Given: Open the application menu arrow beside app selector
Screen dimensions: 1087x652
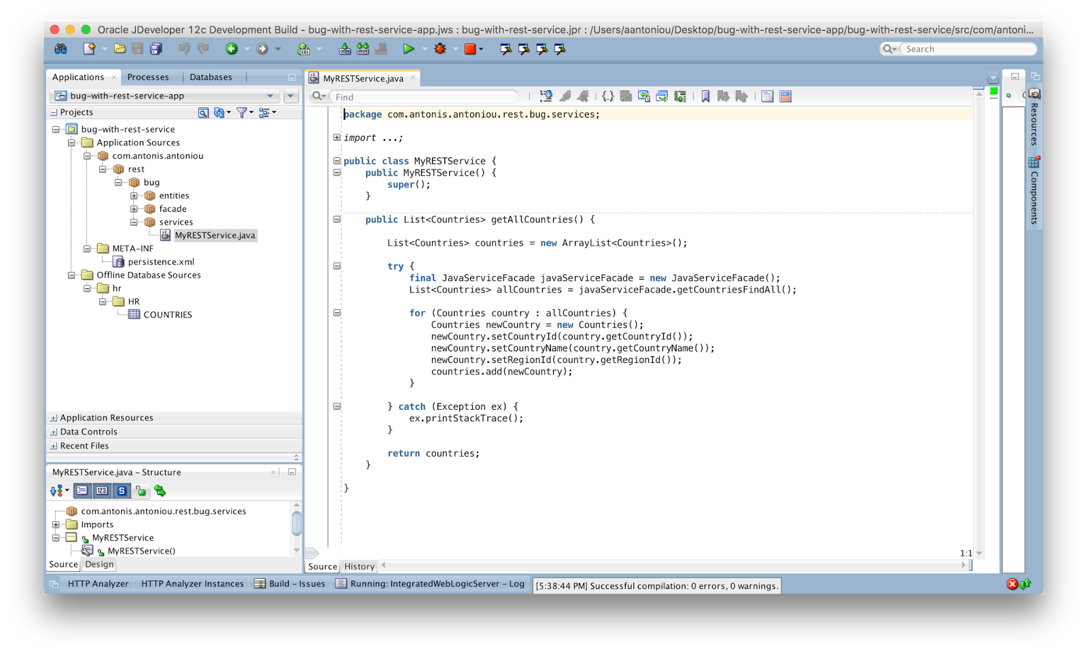Looking at the screenshot, I should tap(291, 96).
